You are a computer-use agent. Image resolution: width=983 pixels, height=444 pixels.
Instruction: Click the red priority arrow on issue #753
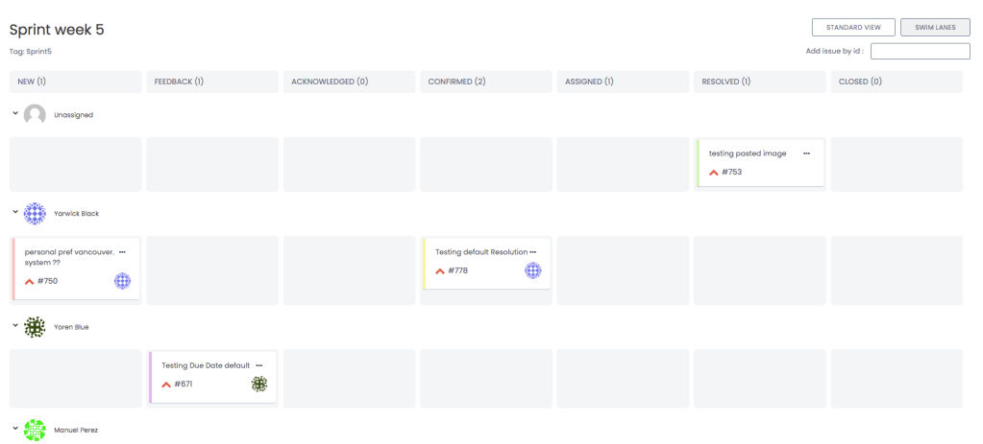tap(714, 173)
